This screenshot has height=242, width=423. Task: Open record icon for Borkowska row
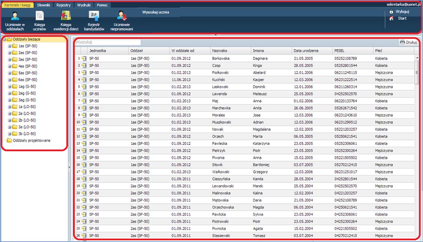tap(84, 58)
